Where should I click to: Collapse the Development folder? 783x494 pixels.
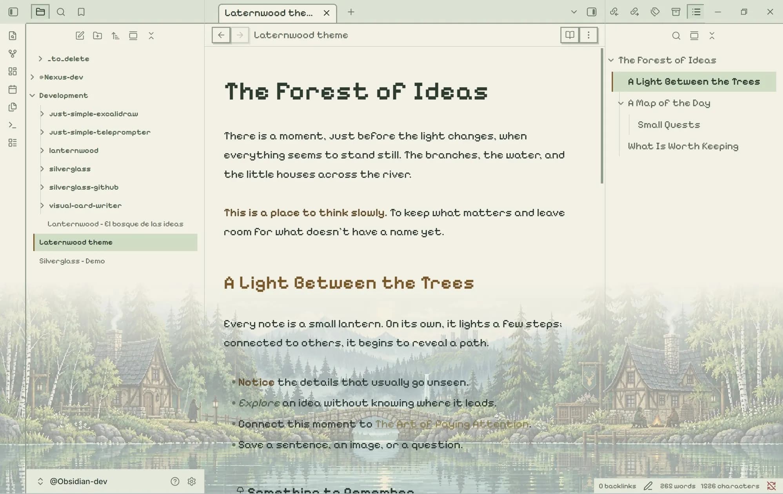[32, 95]
